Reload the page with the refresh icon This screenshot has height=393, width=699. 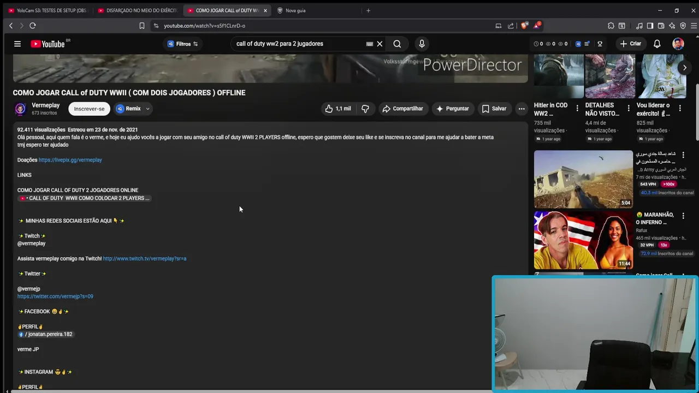click(33, 26)
